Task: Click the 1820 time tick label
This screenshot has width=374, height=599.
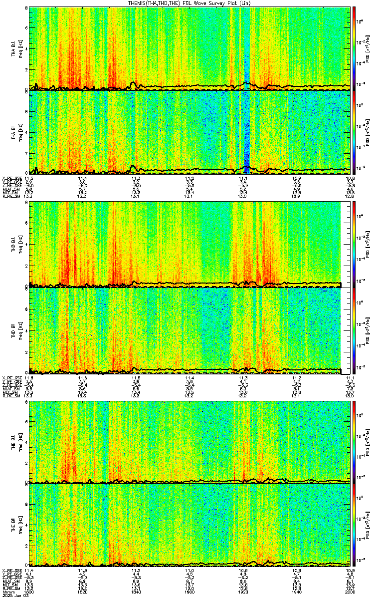Action: (83, 592)
